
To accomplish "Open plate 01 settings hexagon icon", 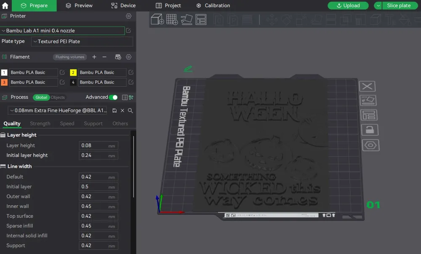I will 371,146.
